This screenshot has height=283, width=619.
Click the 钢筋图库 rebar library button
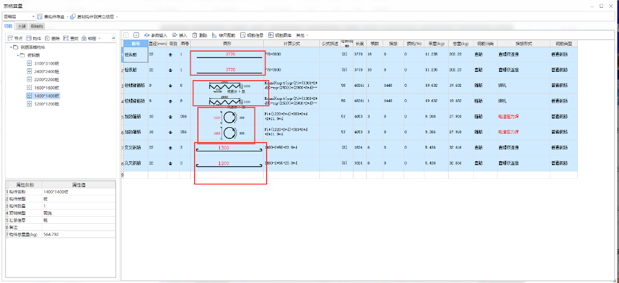click(280, 35)
